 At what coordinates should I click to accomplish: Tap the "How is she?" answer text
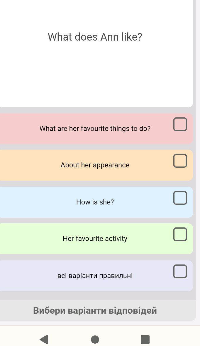coord(95,202)
